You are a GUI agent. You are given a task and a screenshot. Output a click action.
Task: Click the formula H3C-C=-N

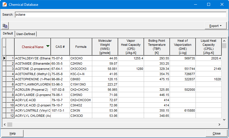81,74
